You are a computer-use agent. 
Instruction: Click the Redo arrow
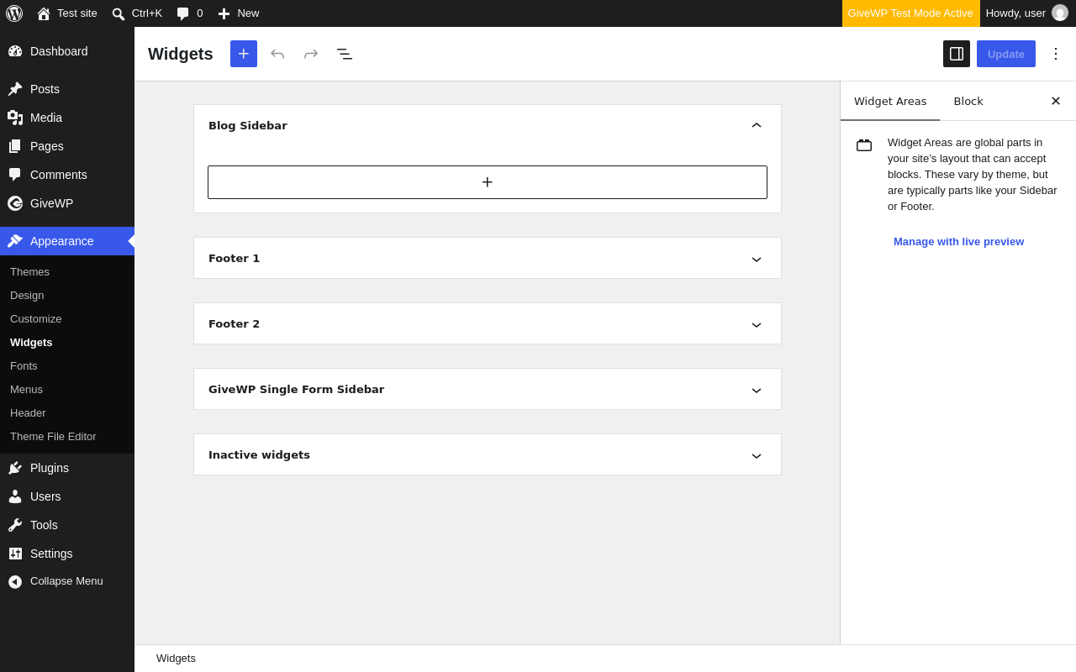pyautogui.click(x=311, y=54)
